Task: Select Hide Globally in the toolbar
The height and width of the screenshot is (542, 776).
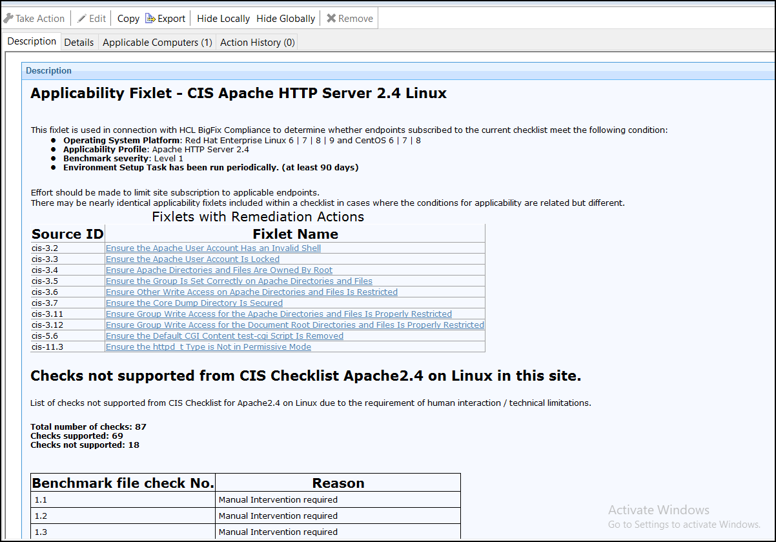Action: coord(285,18)
